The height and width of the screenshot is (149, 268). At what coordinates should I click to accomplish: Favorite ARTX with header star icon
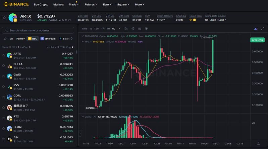click(4, 17)
